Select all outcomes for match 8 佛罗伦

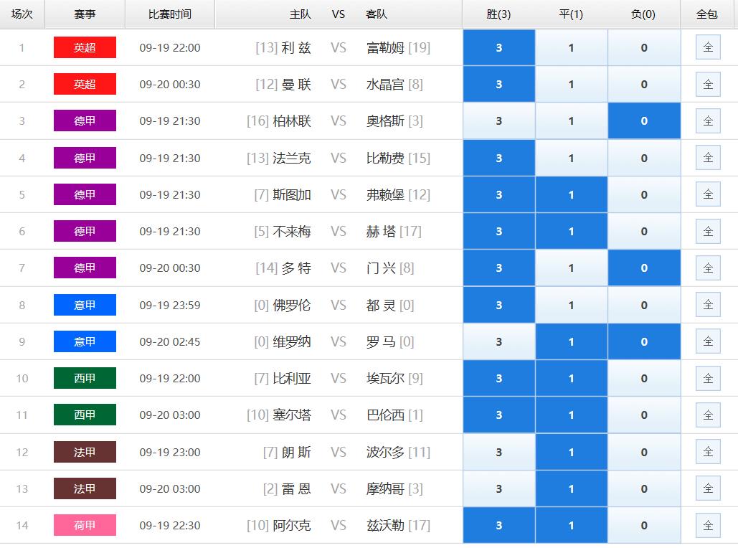coord(708,305)
